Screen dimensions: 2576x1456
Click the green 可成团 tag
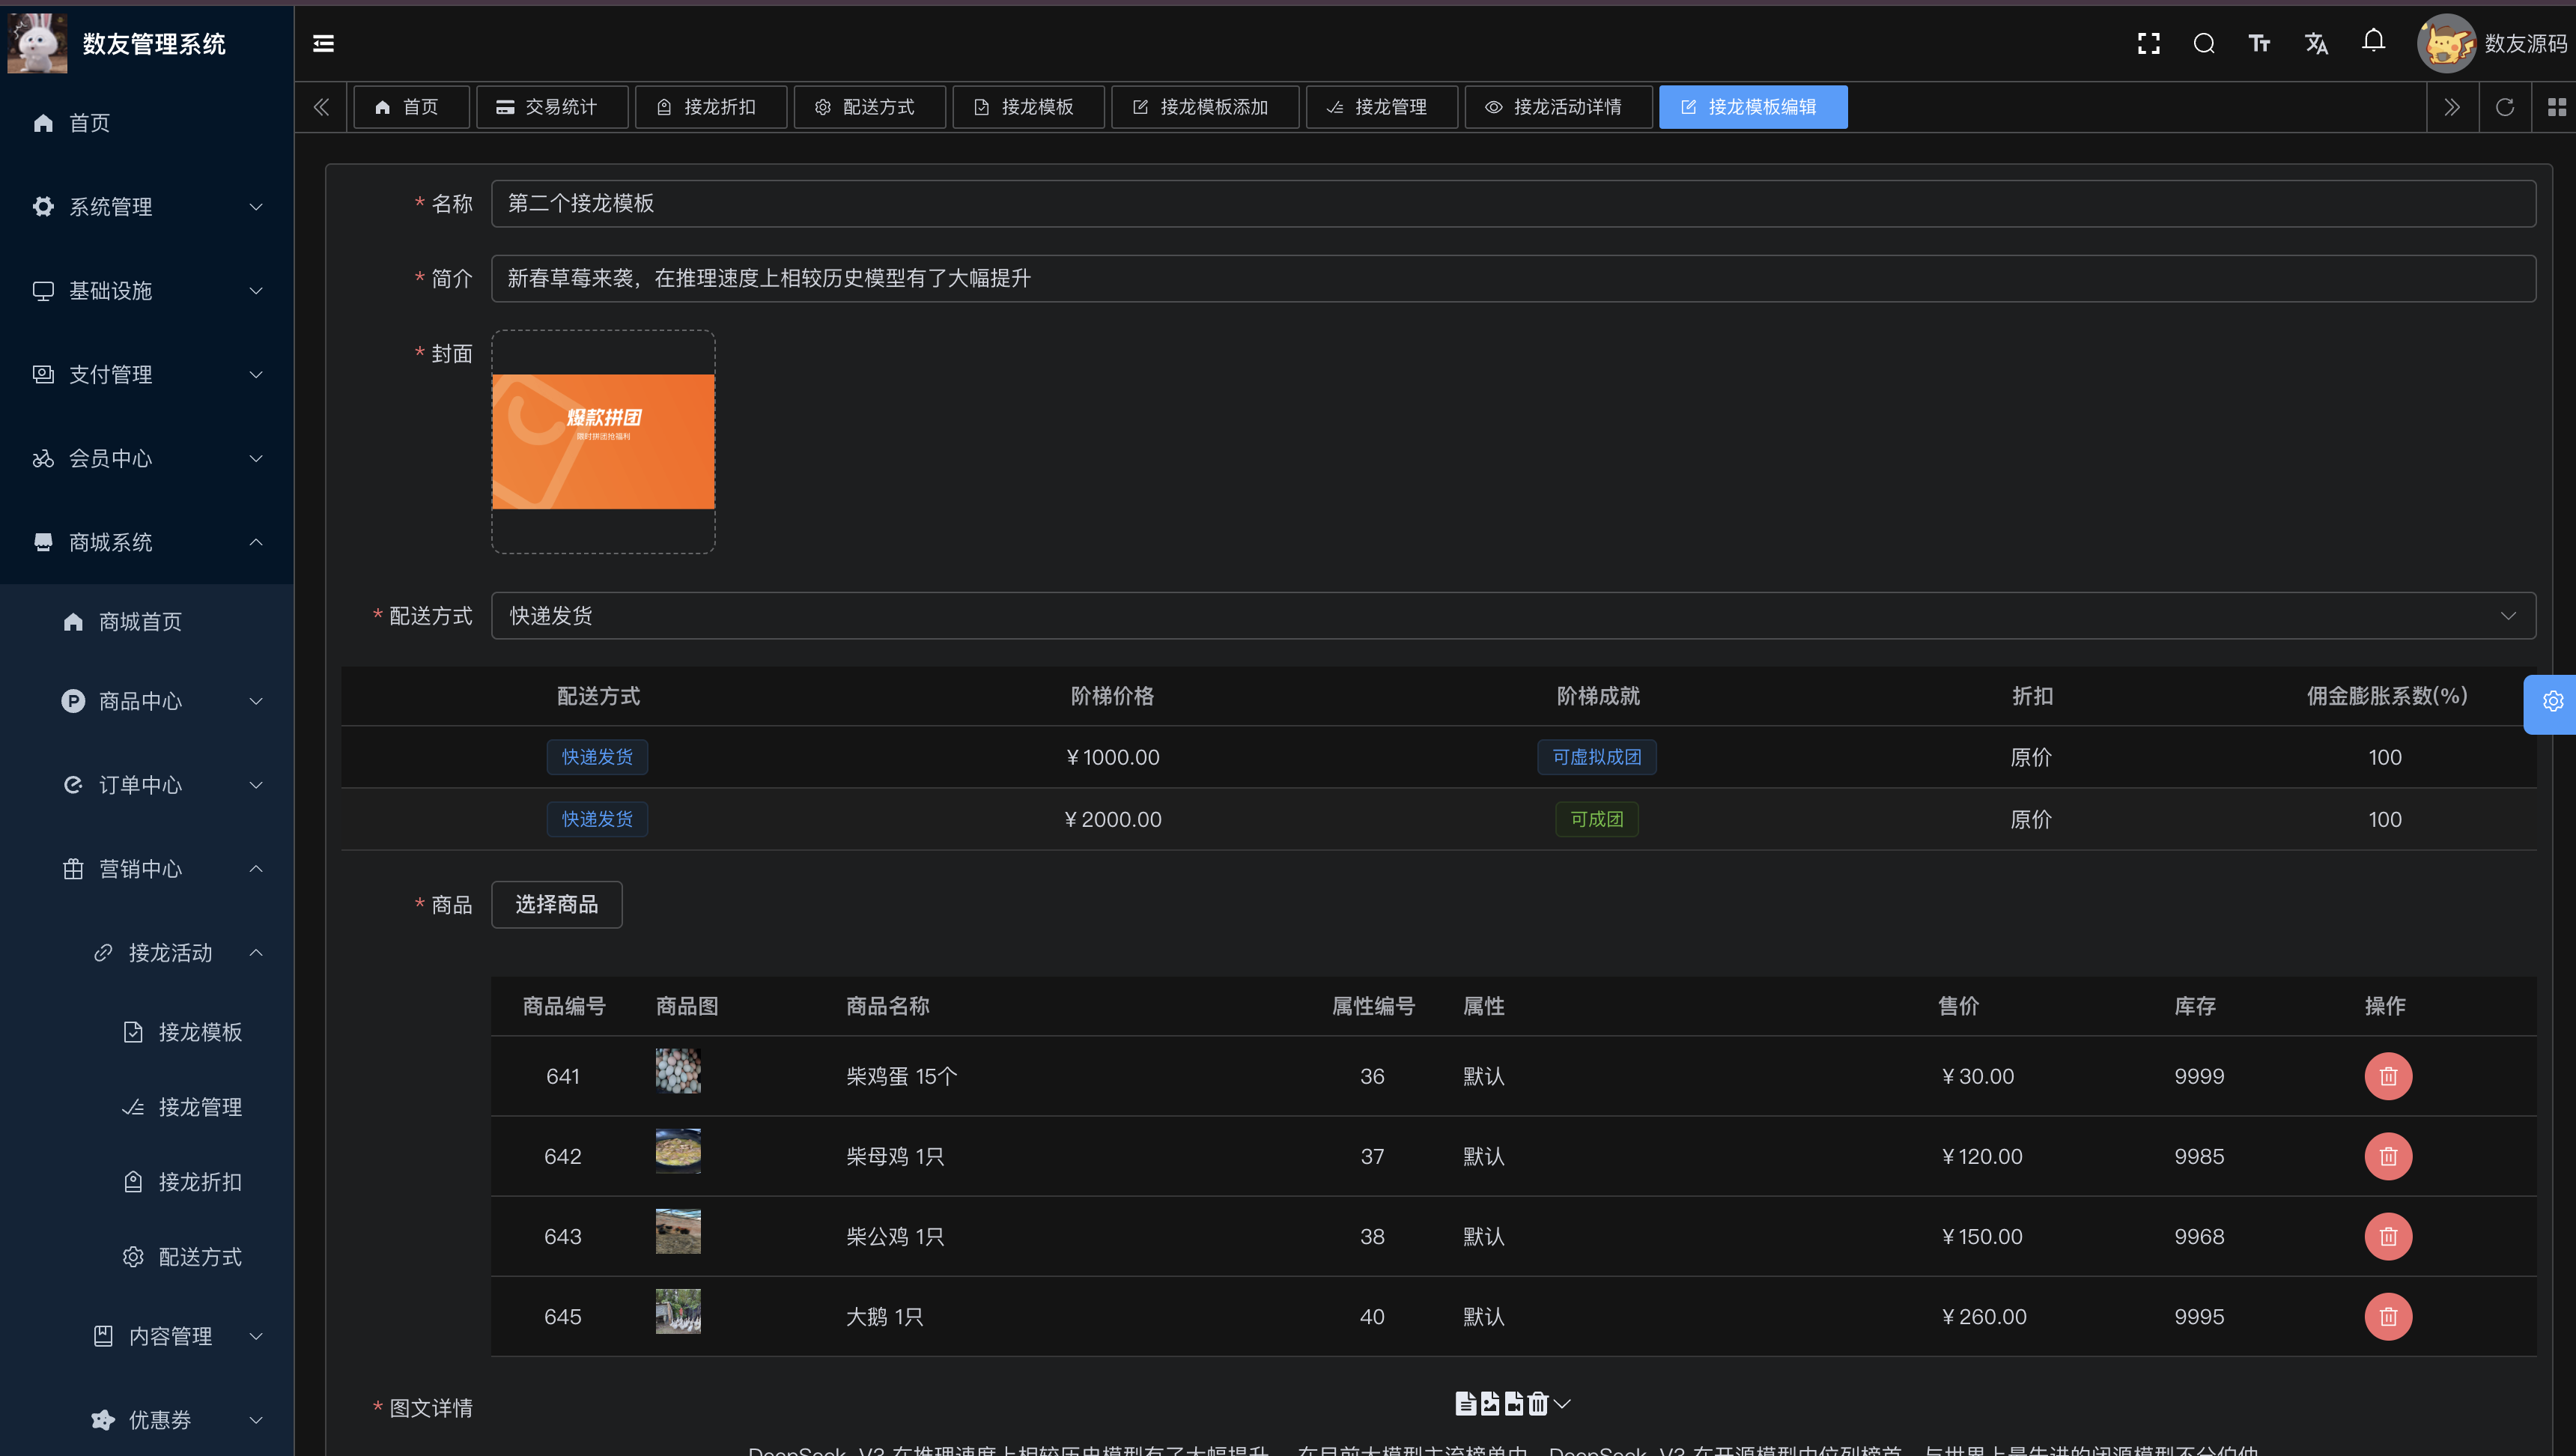click(x=1597, y=819)
